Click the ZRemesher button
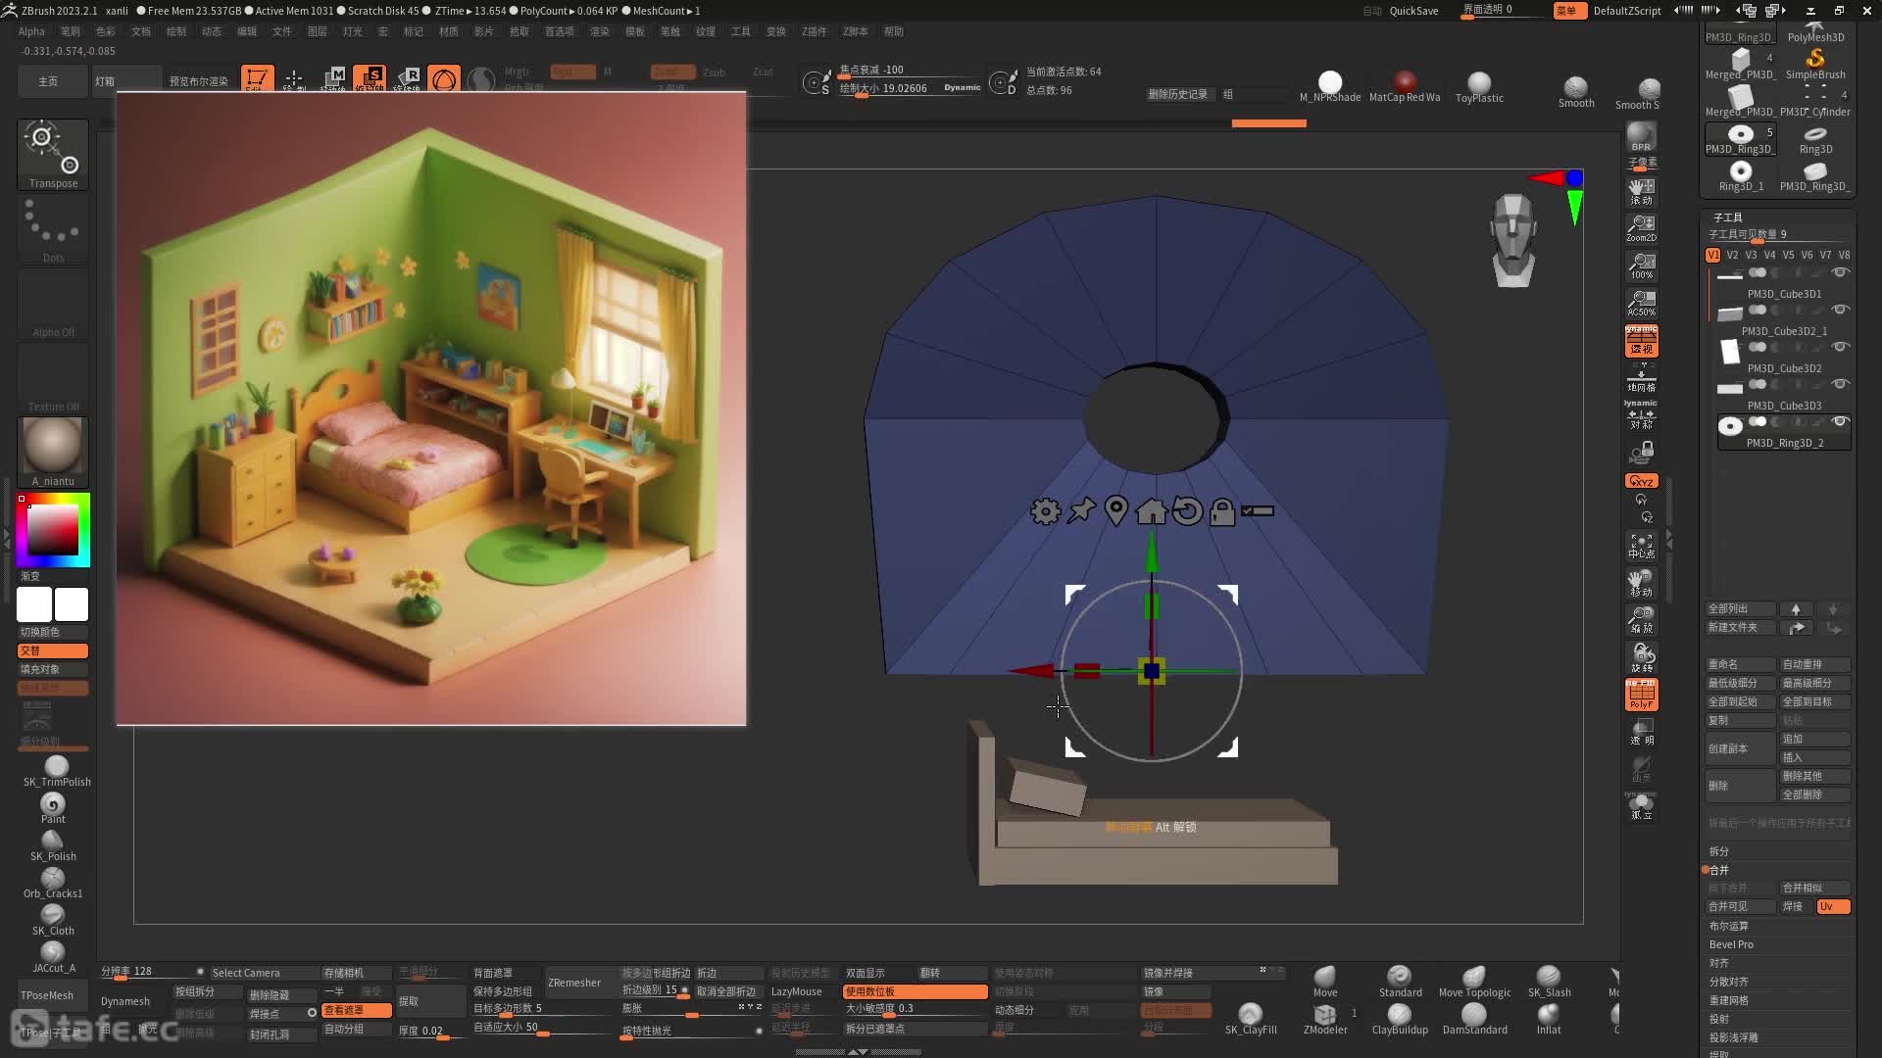Screen dimensions: 1882x1058 tap(574, 983)
